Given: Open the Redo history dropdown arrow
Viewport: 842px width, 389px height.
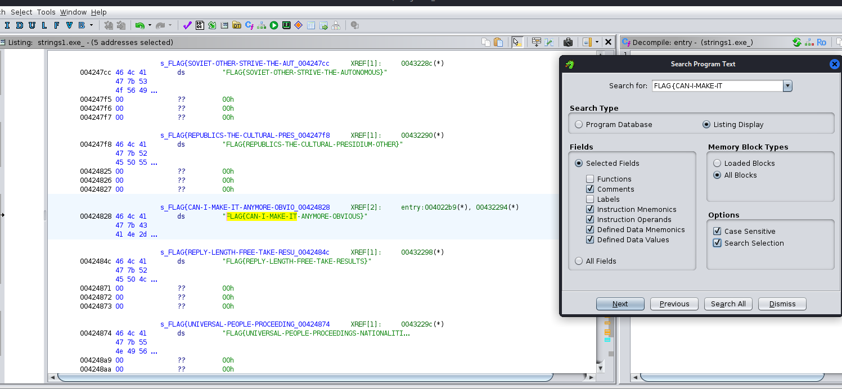Looking at the screenshot, I should [x=170, y=25].
